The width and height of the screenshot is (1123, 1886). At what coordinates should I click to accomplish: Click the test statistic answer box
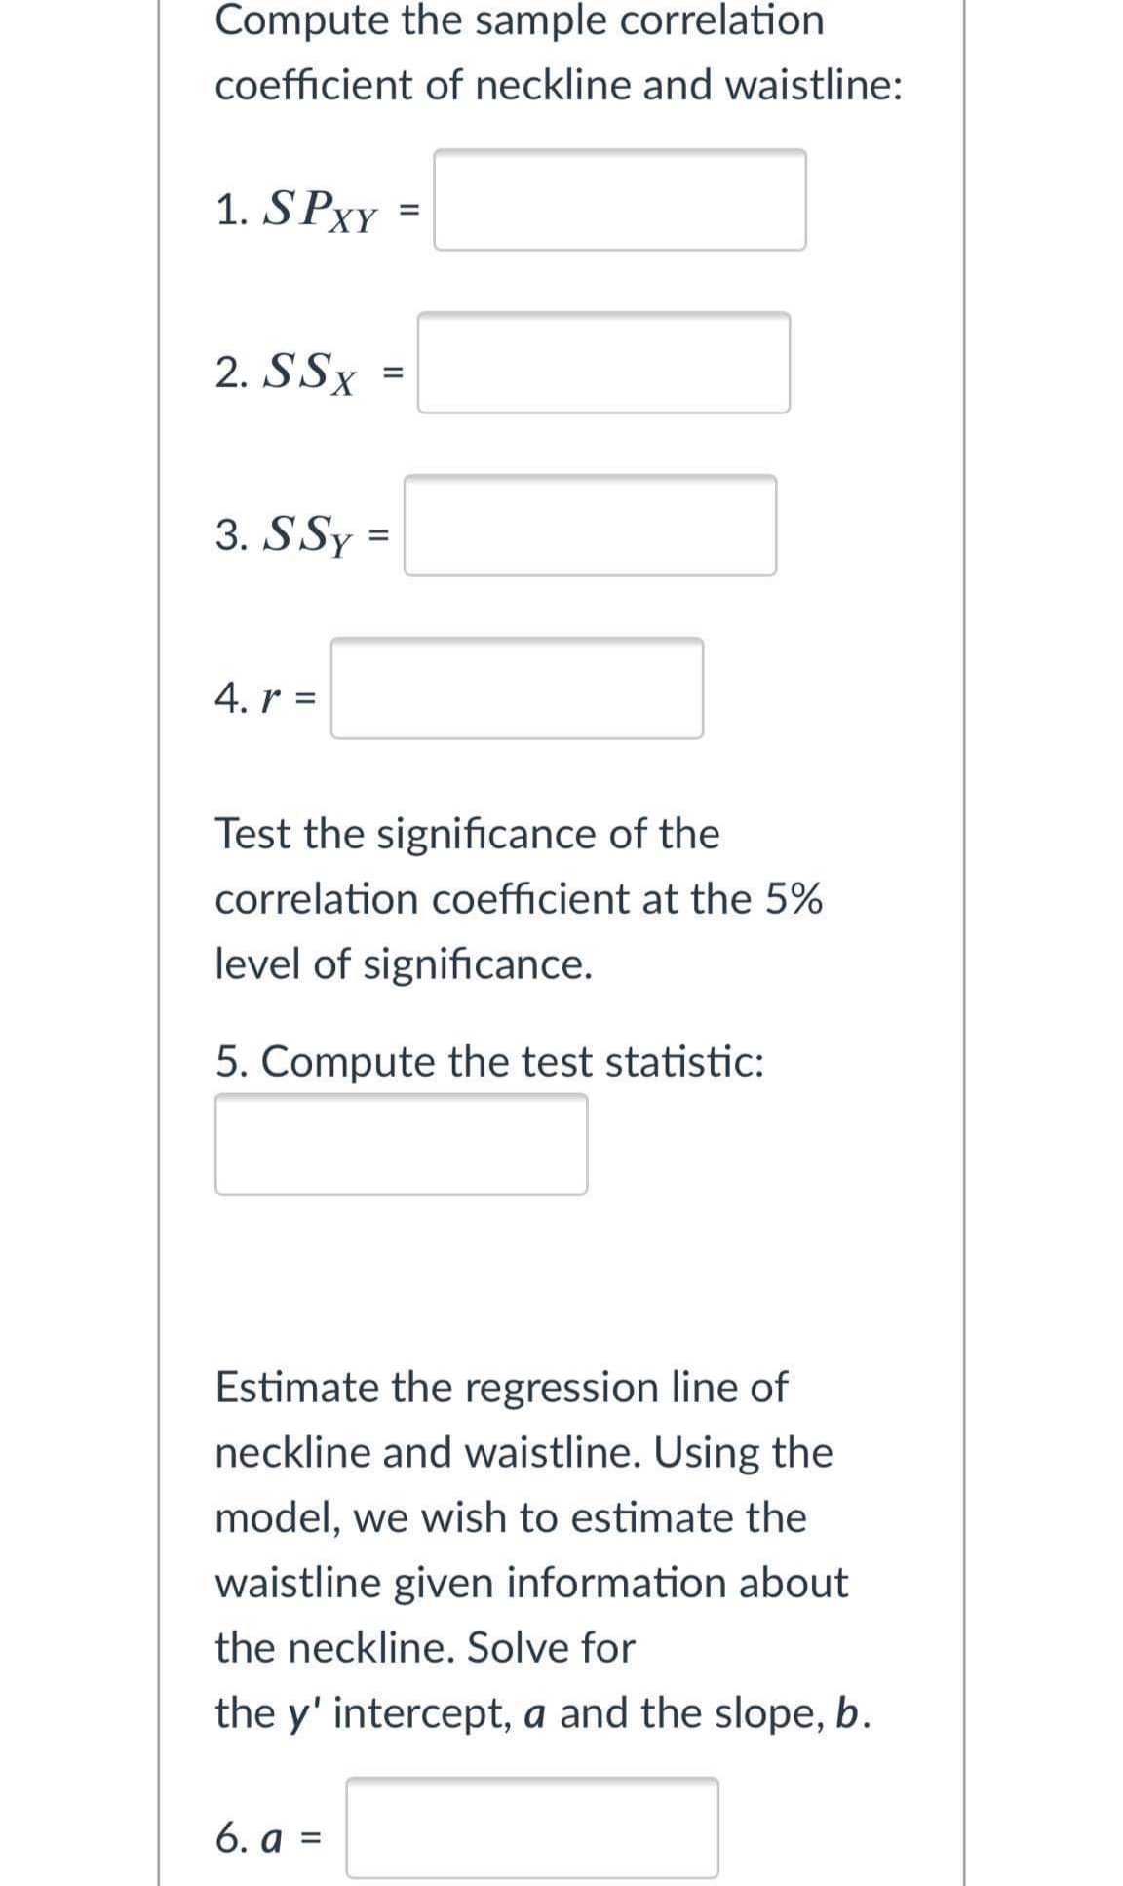tap(400, 1146)
